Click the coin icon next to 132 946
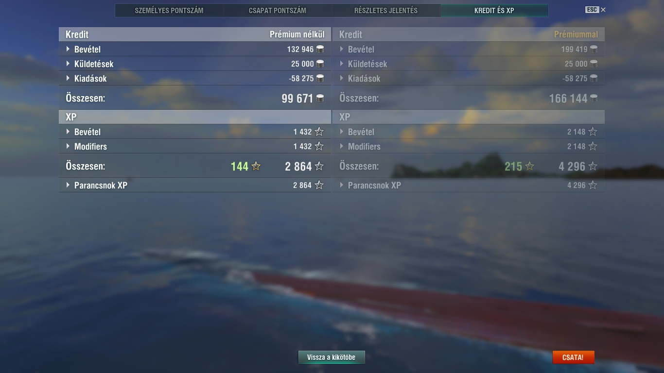 [x=320, y=49]
